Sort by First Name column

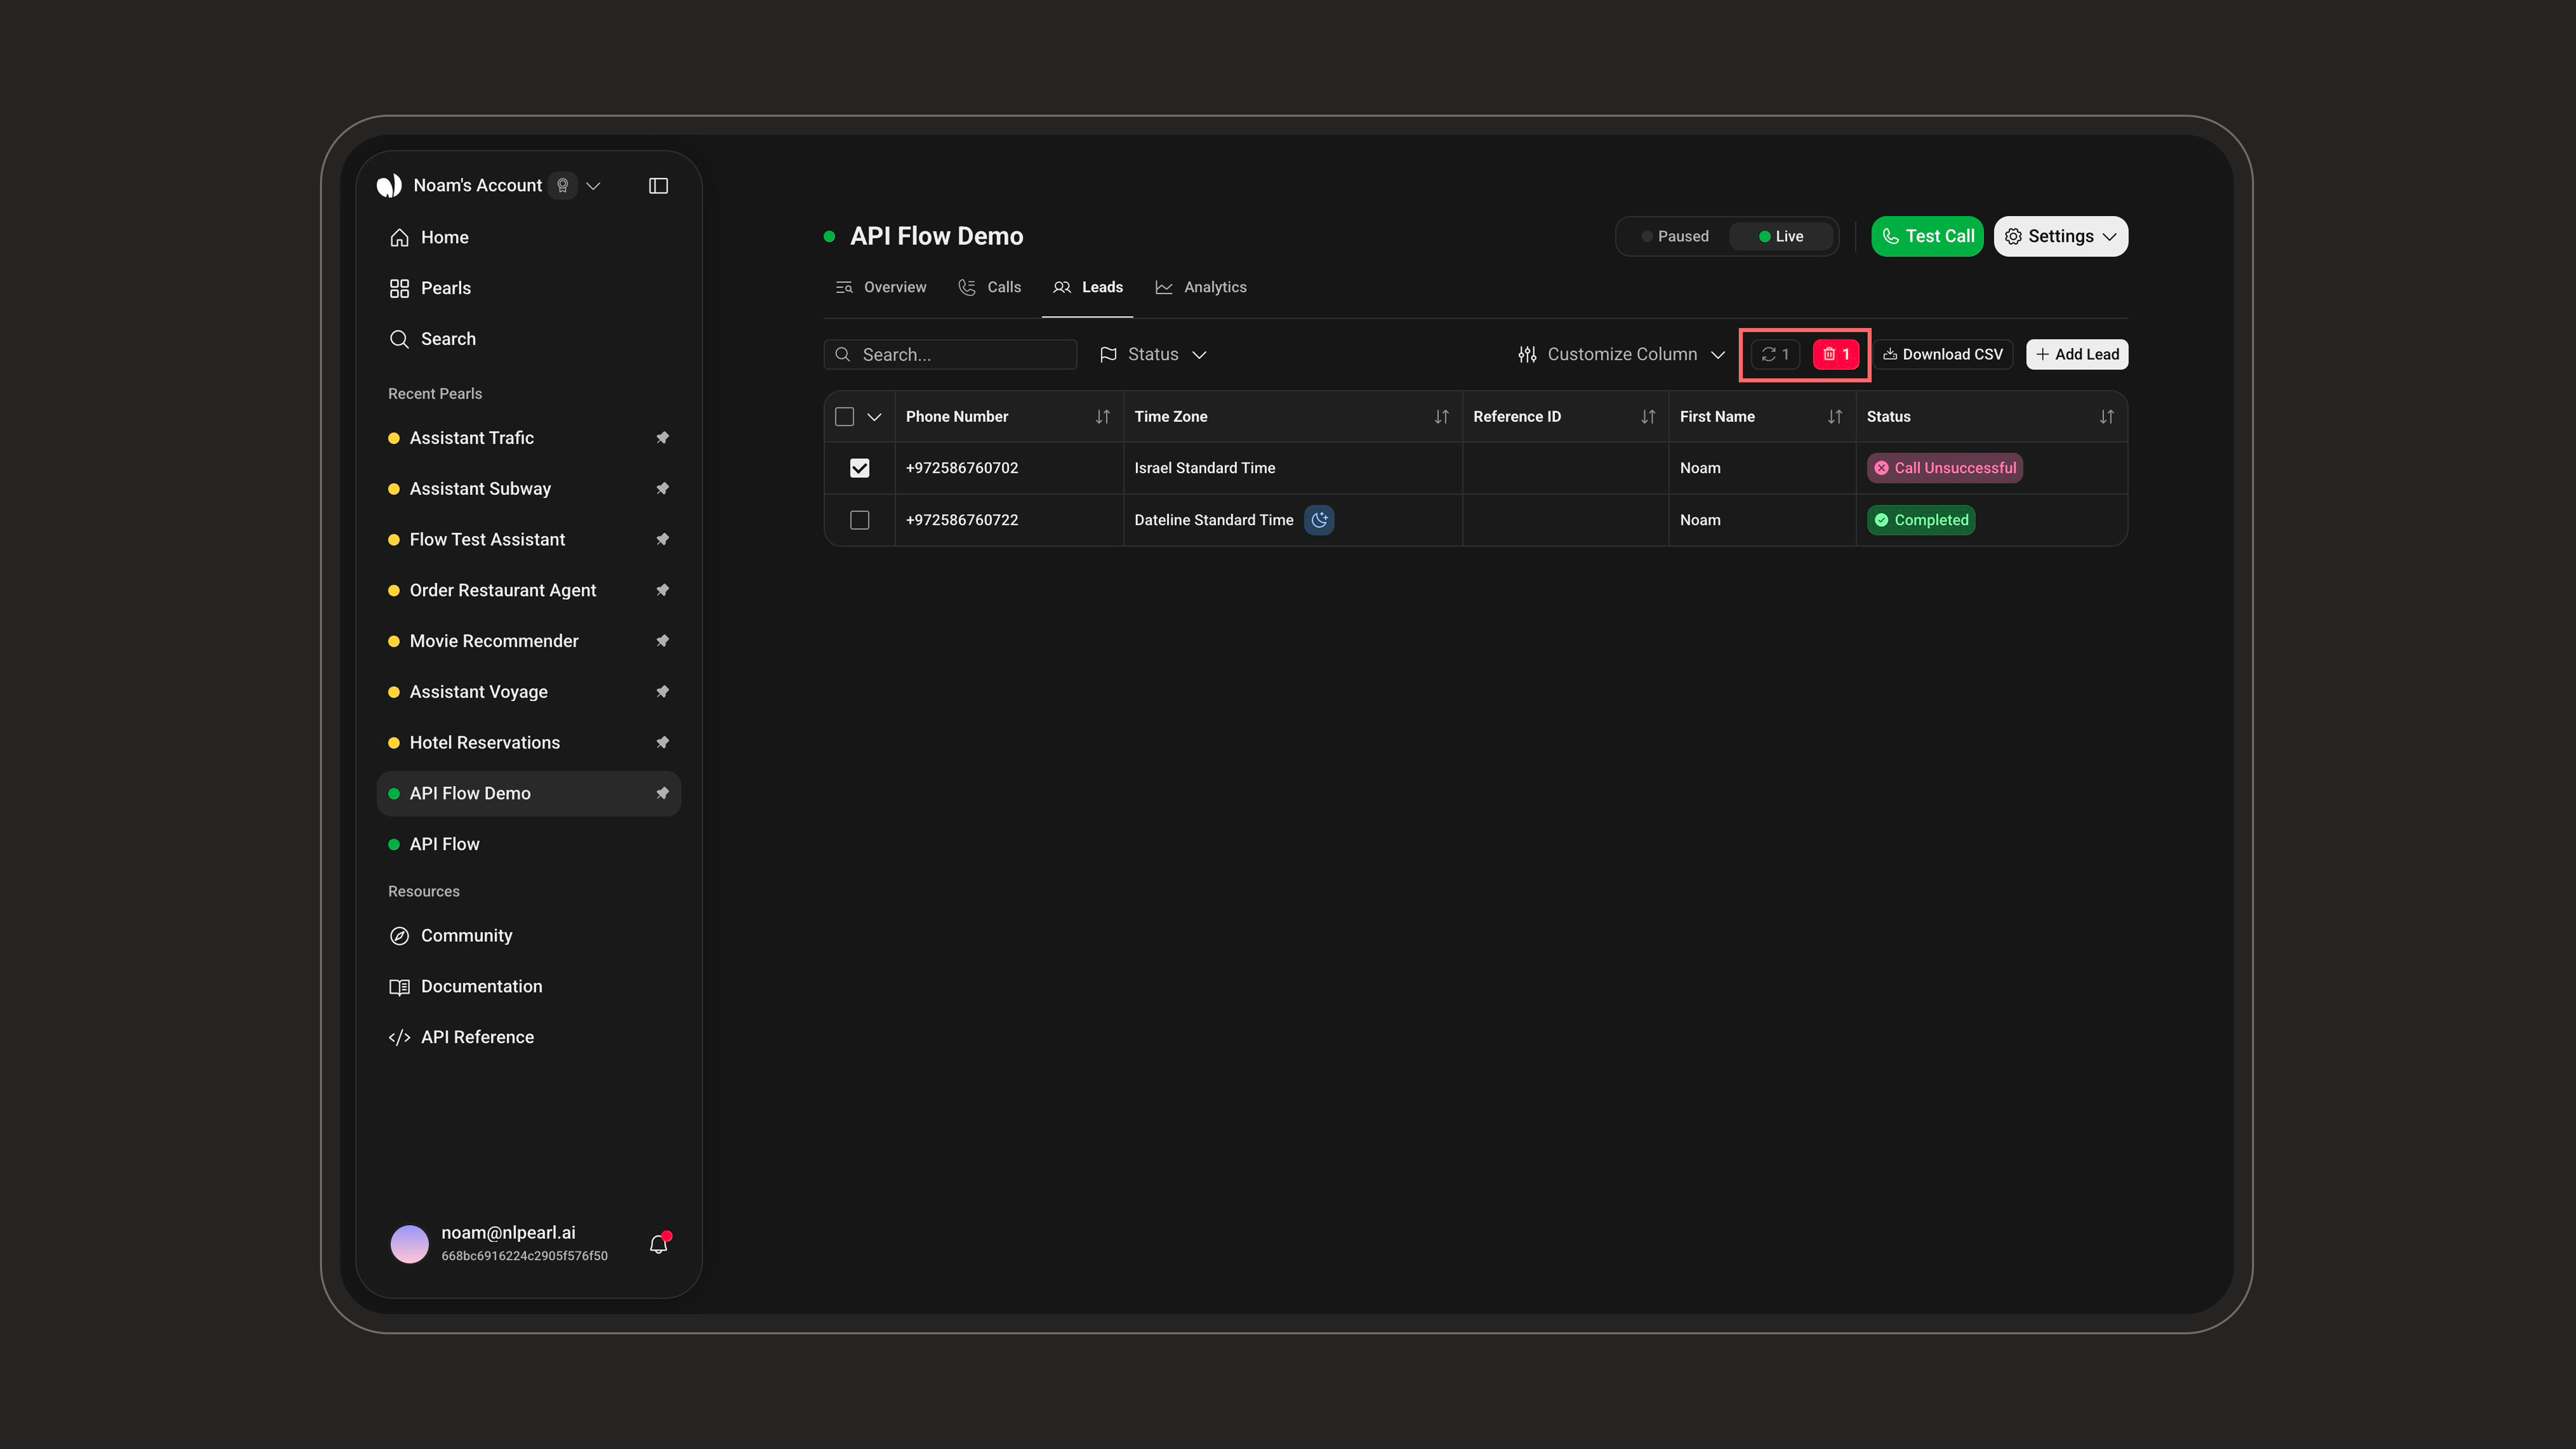click(x=1835, y=417)
